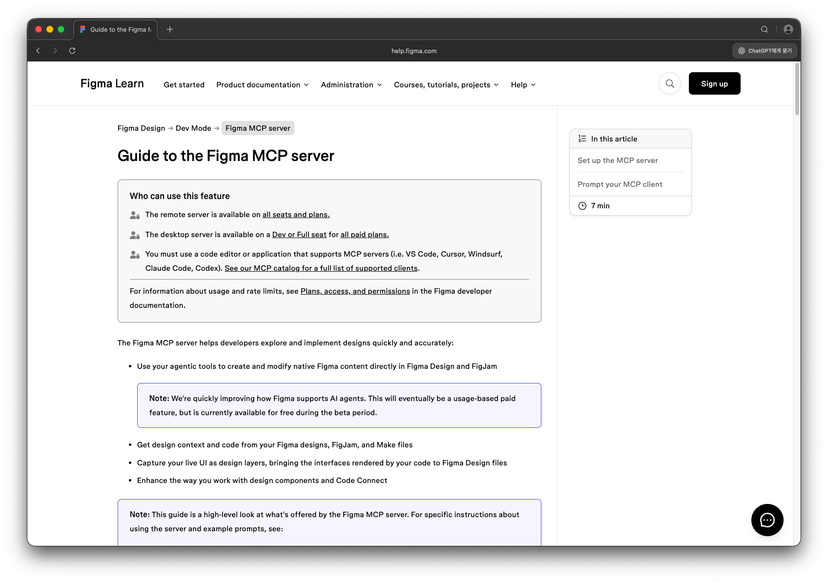The image size is (828, 582).
Task: Jump to Prompt your MCP client
Action: click(620, 184)
